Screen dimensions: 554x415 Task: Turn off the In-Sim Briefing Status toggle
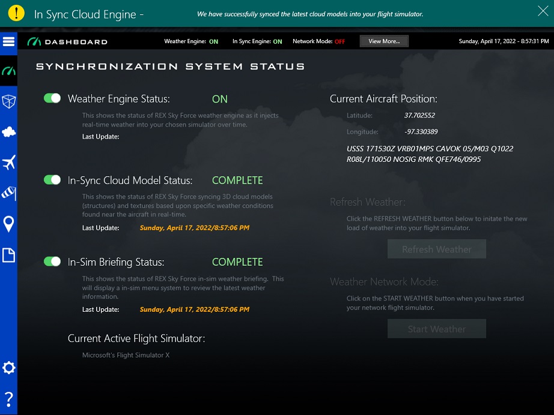point(52,261)
